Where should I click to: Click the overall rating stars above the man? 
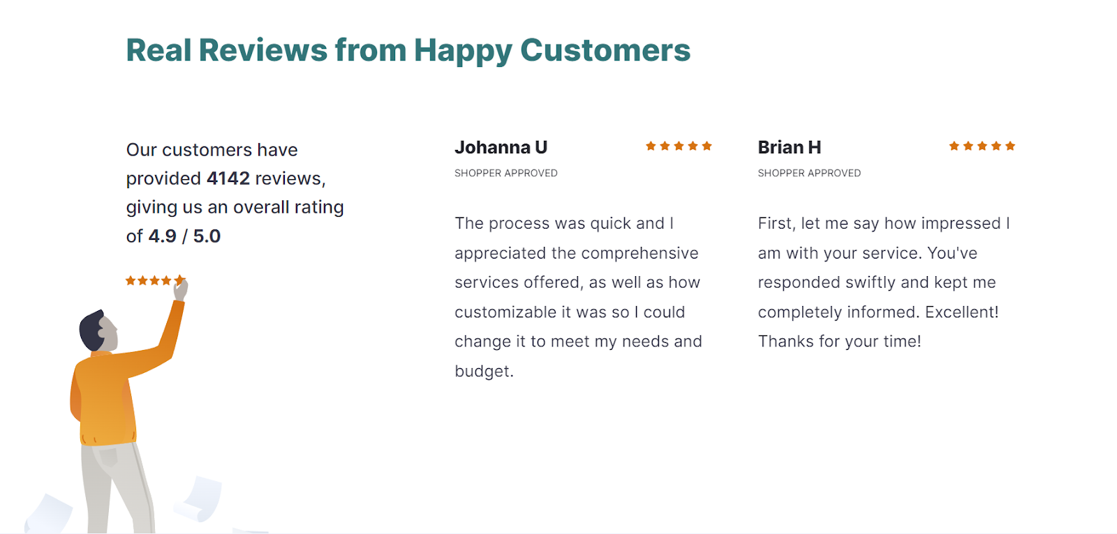155,280
